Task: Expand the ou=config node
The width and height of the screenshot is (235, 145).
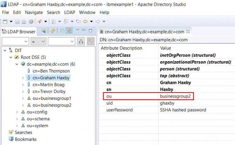Action: (x=17, y=112)
